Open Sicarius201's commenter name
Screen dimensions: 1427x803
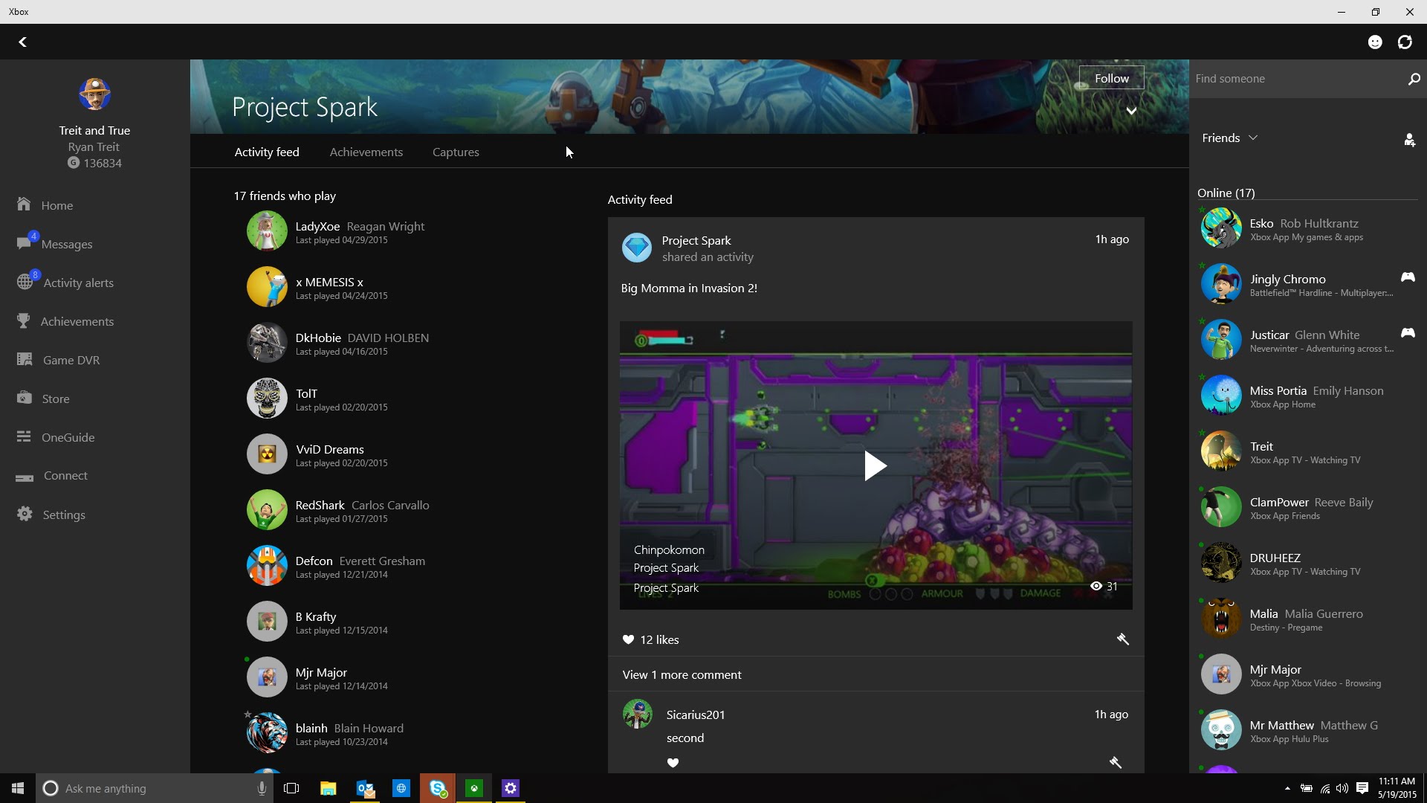tap(696, 715)
